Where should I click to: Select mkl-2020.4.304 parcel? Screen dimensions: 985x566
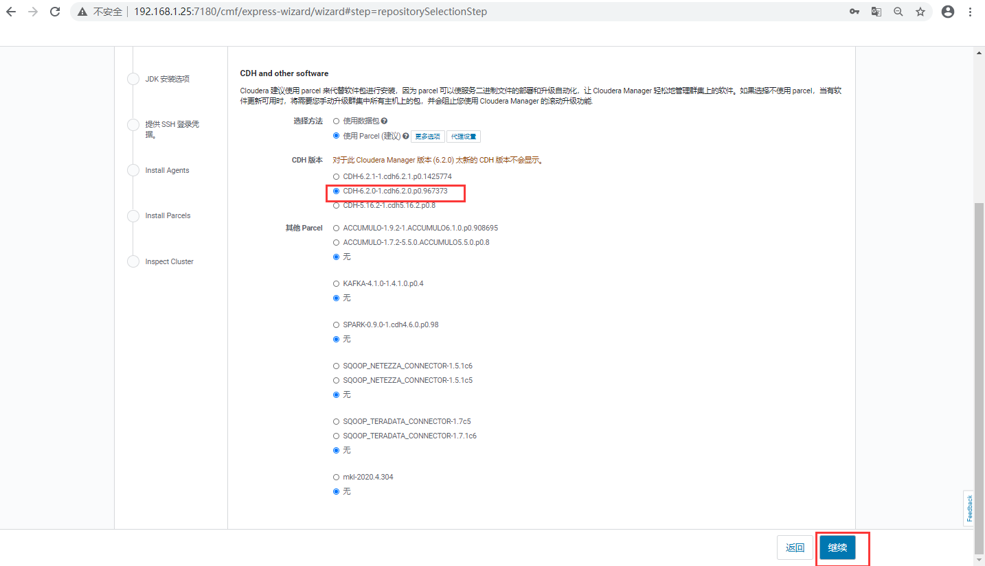click(x=336, y=477)
